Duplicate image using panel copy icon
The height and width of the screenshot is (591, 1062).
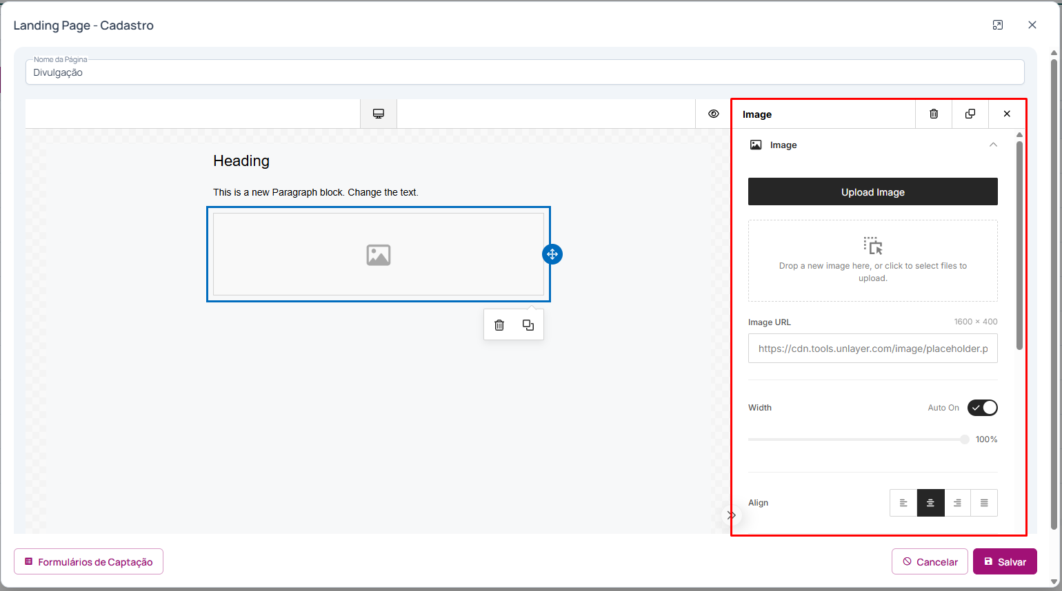[x=970, y=114]
